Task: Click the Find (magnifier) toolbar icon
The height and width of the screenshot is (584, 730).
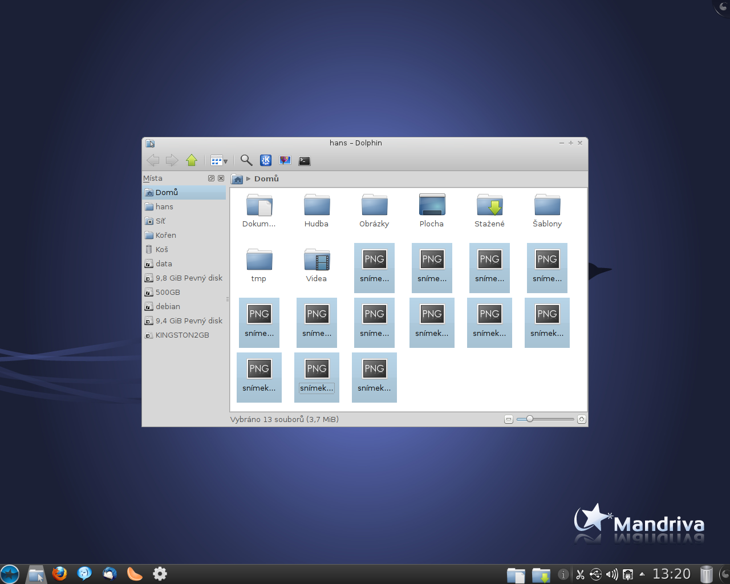Action: pos(246,161)
